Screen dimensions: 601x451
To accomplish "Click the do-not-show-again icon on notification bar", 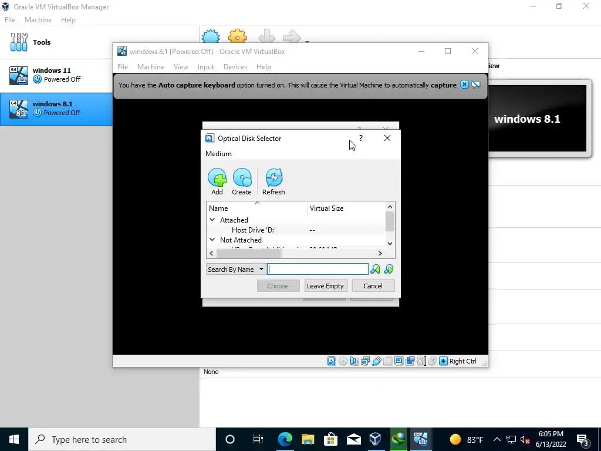I will 476,85.
